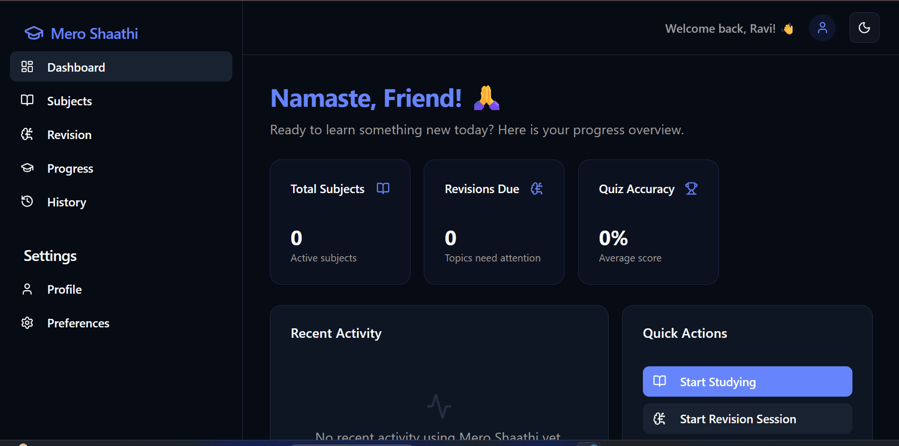Click the Revision brain icon in sidebar
The image size is (899, 446).
tap(27, 134)
